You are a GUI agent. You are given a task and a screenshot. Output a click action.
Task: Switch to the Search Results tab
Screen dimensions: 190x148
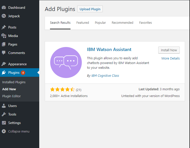pyautogui.click(x=60, y=23)
